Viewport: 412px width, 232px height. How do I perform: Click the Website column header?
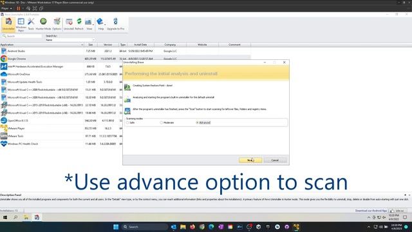202,44
